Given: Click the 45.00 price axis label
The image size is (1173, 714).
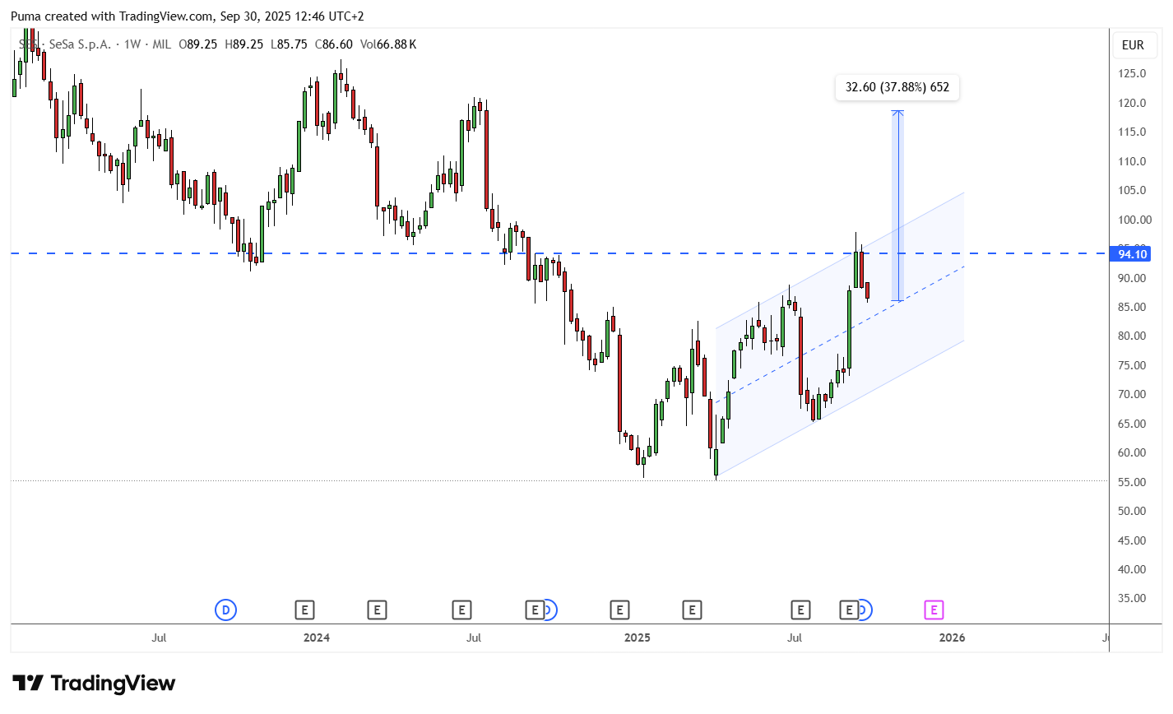Looking at the screenshot, I should [1133, 540].
